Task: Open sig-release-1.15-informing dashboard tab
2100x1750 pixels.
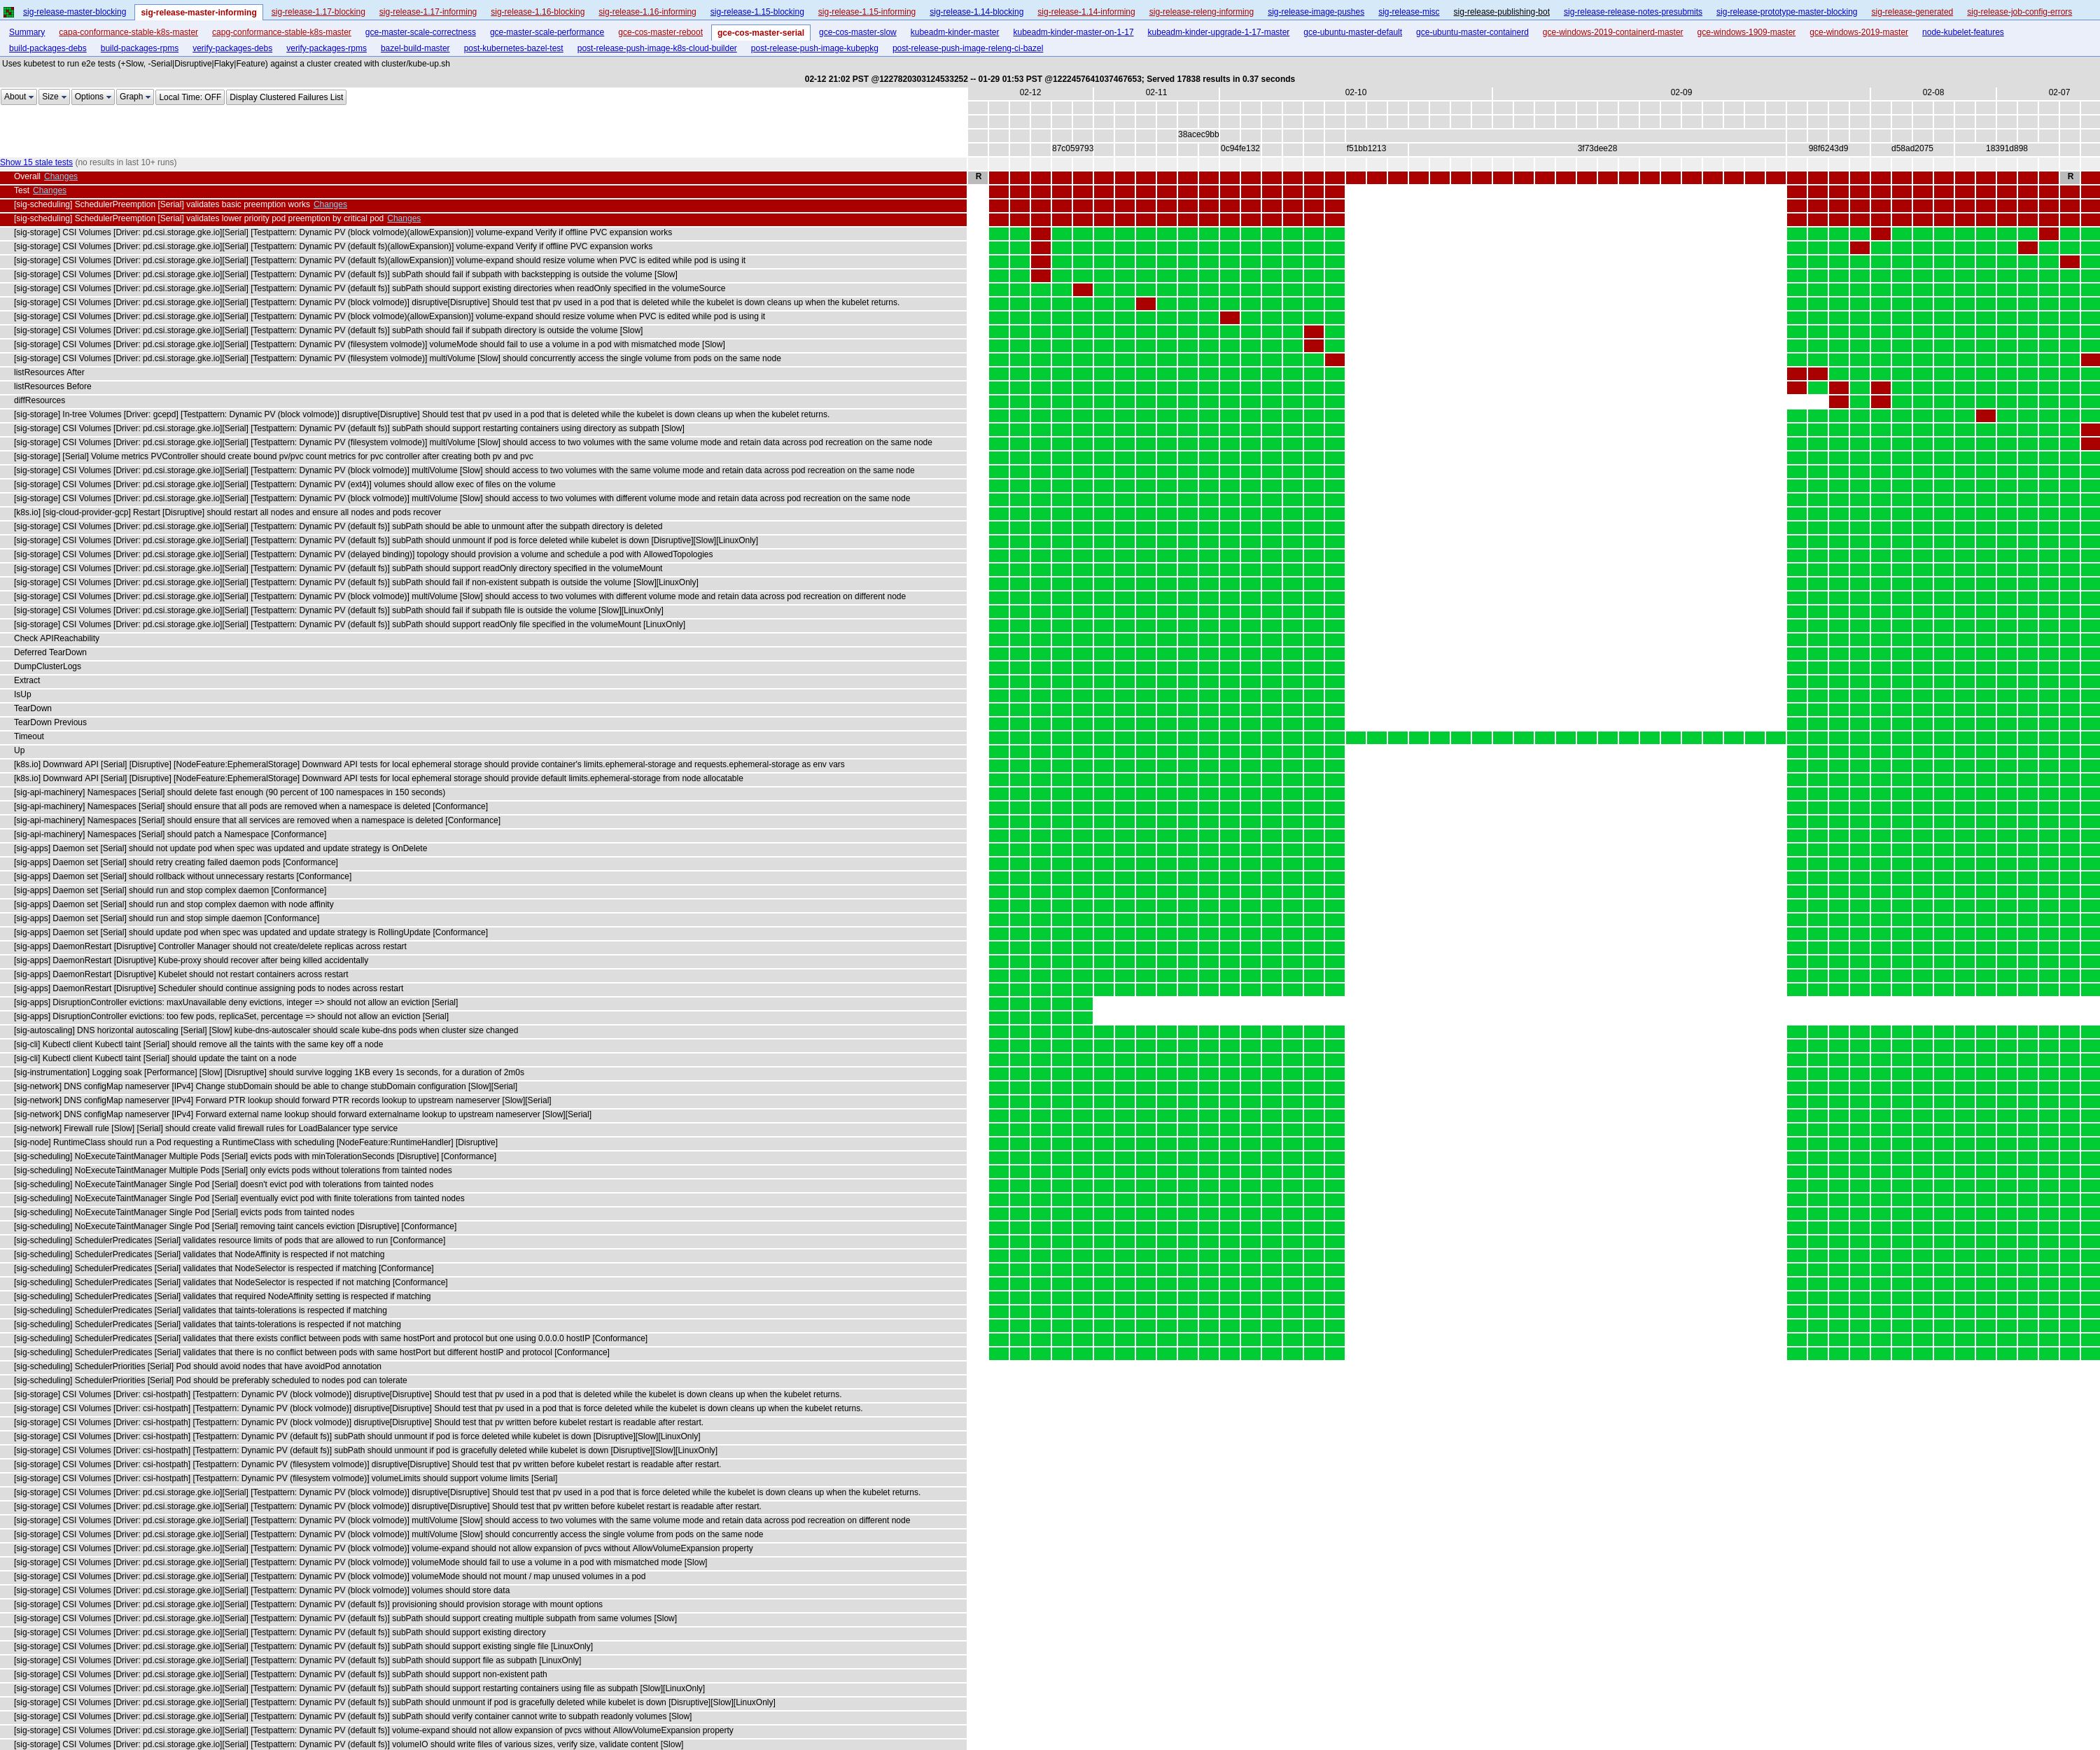Action: (x=867, y=12)
